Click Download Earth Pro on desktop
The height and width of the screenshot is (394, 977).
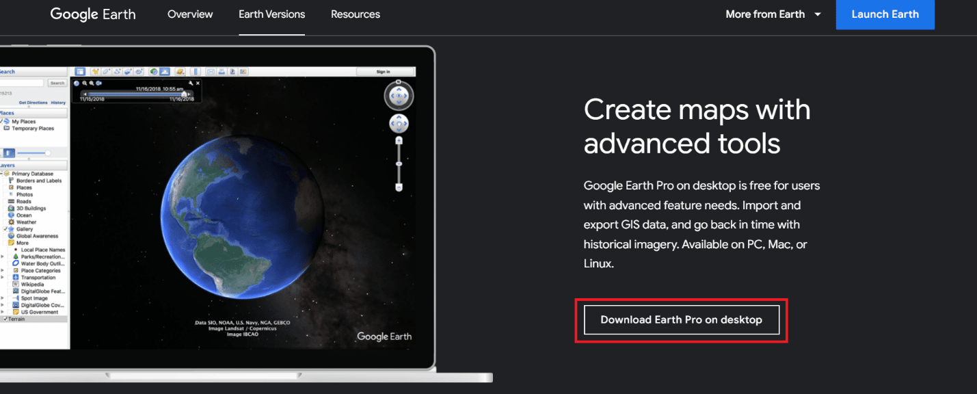(682, 319)
